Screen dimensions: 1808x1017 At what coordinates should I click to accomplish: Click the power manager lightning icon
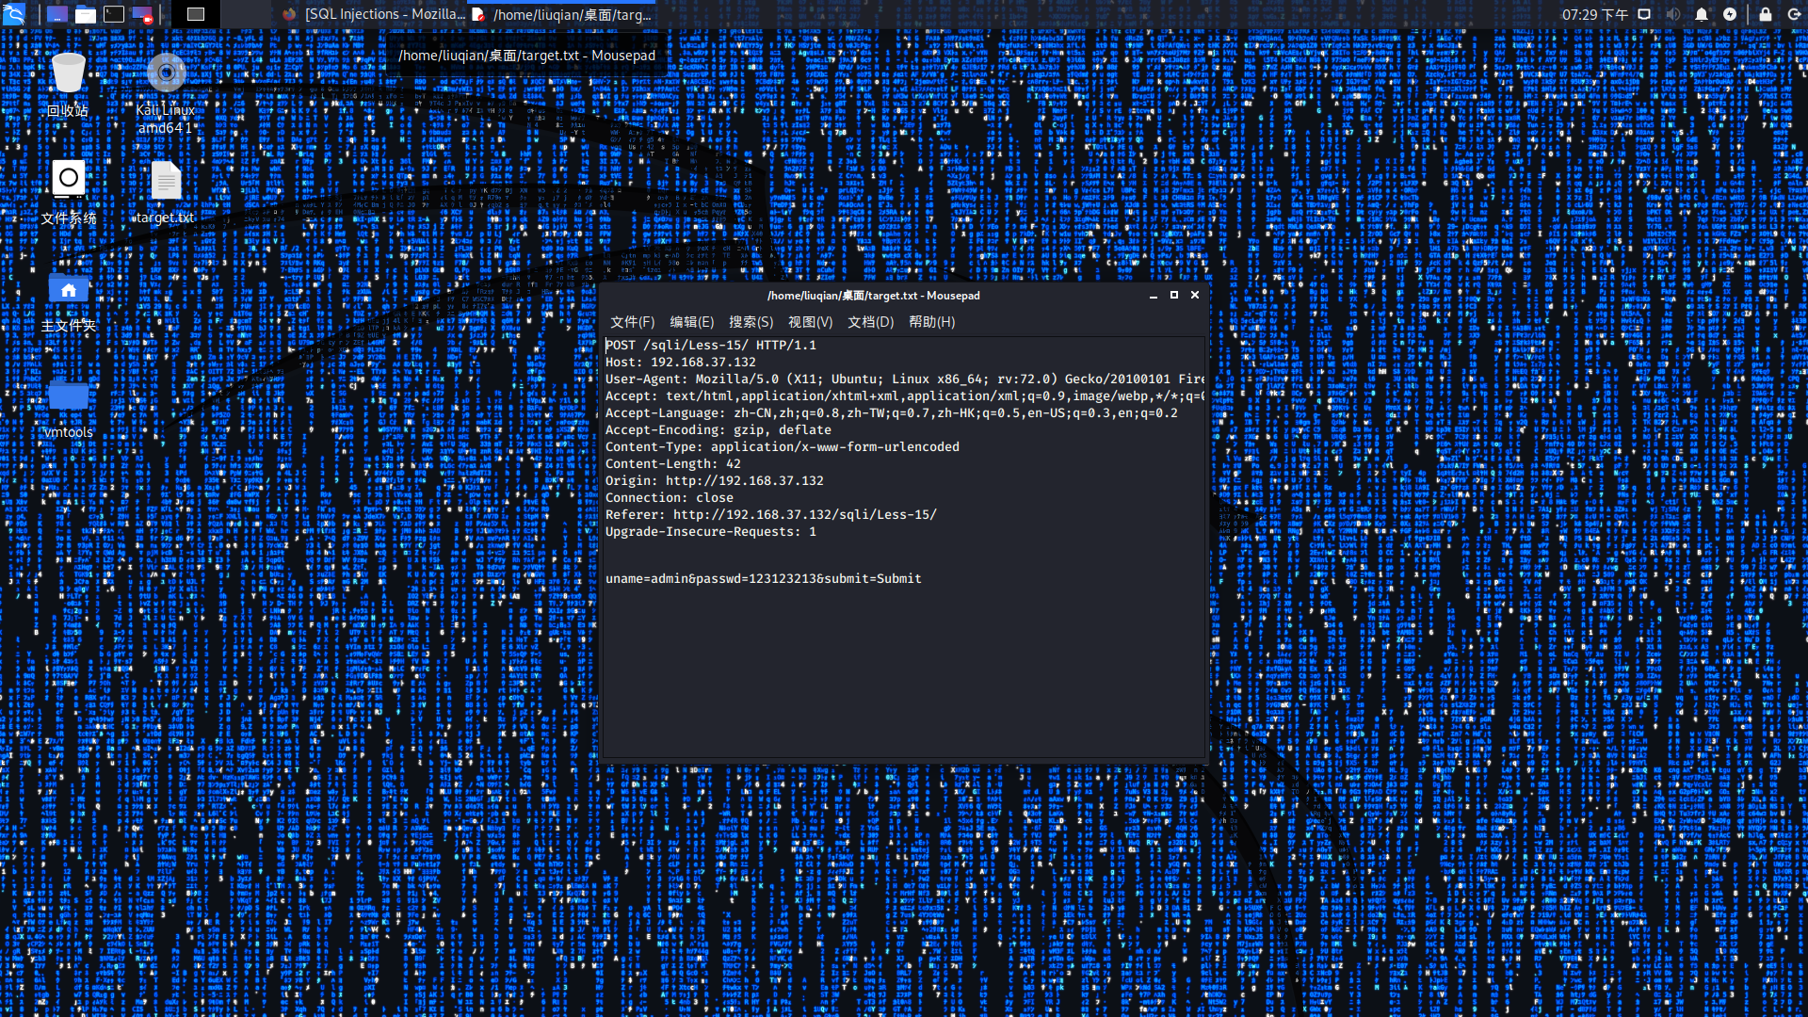tap(1730, 14)
